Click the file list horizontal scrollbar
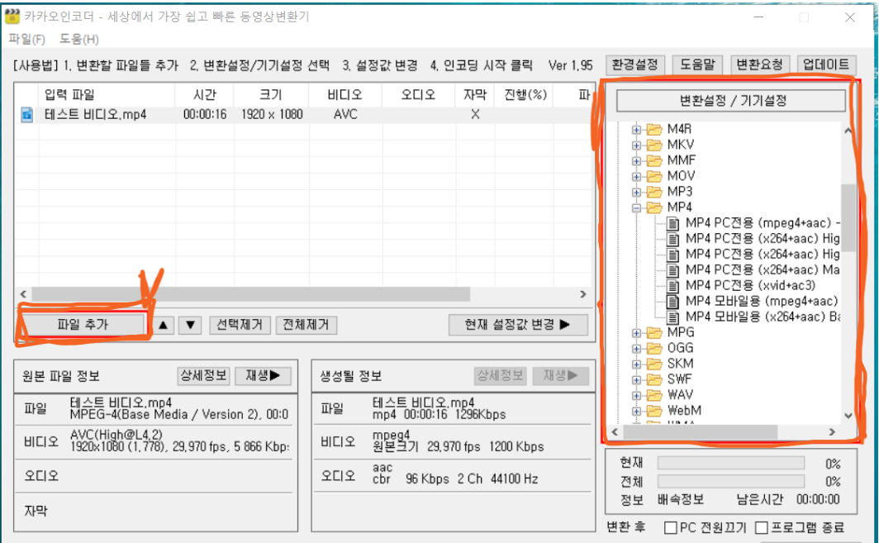879x543 pixels. pyautogui.click(x=250, y=294)
